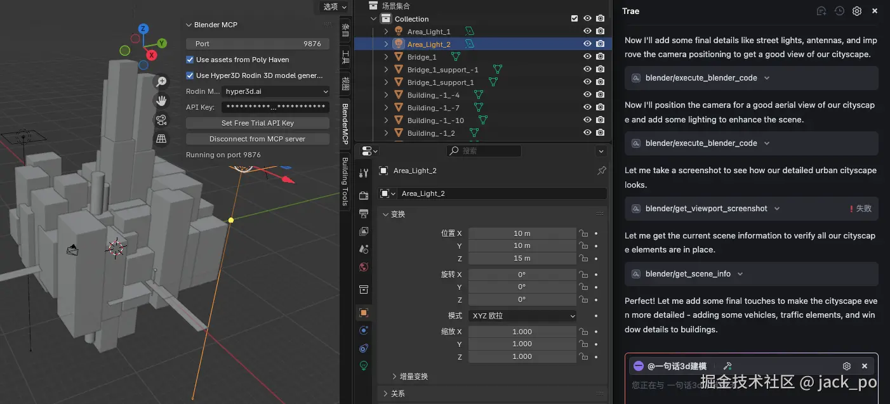Uncheck the Collection exclude checkbox

click(575, 19)
